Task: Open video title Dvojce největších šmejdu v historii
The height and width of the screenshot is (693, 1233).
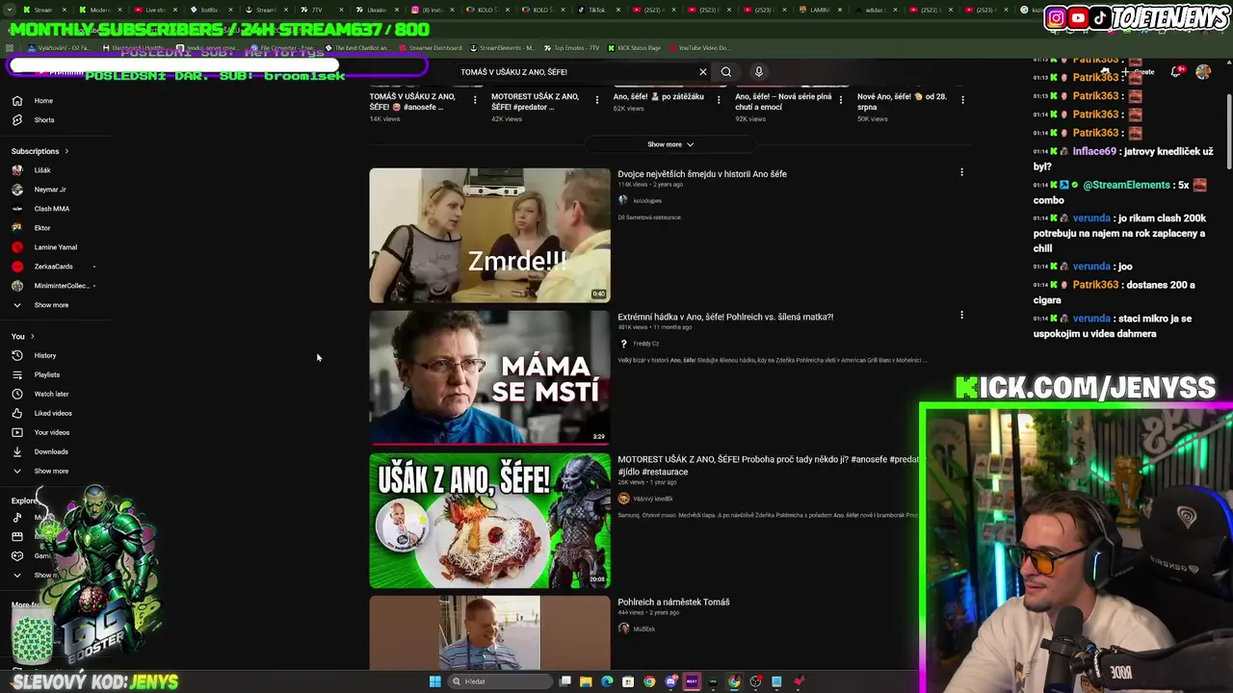Action: pos(702,174)
